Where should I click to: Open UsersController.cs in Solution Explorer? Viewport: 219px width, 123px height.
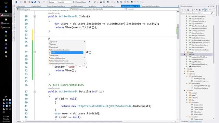[197, 47]
